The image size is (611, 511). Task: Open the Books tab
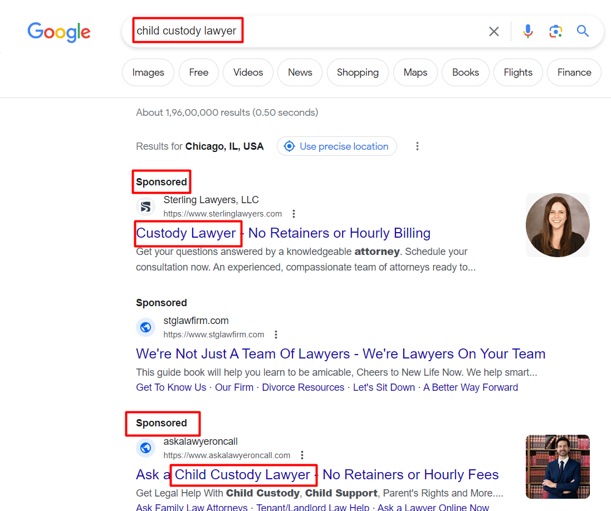tap(466, 72)
